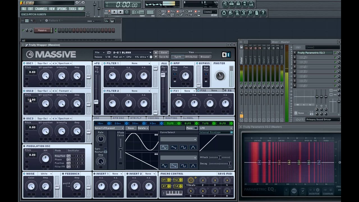Open the OSC1 Squ-SwI wavetable dropdown

44,63
